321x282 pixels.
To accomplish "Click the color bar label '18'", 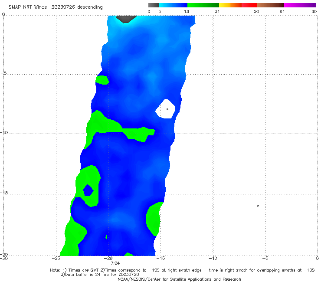I will point(187,12).
